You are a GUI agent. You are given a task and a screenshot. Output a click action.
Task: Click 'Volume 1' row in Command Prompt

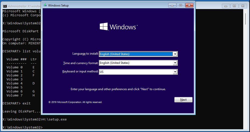click(21, 71)
